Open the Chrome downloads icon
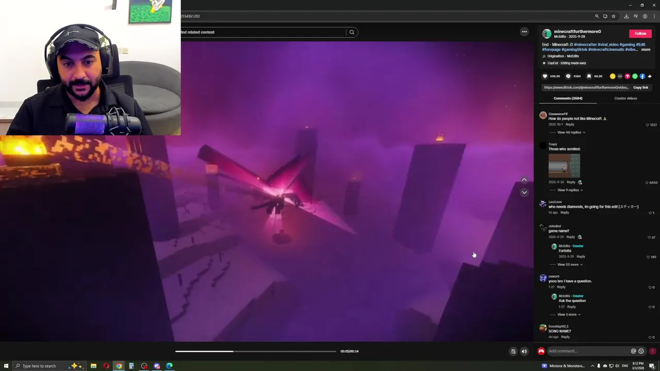Screen dimensions: 660x371 [x=626, y=16]
